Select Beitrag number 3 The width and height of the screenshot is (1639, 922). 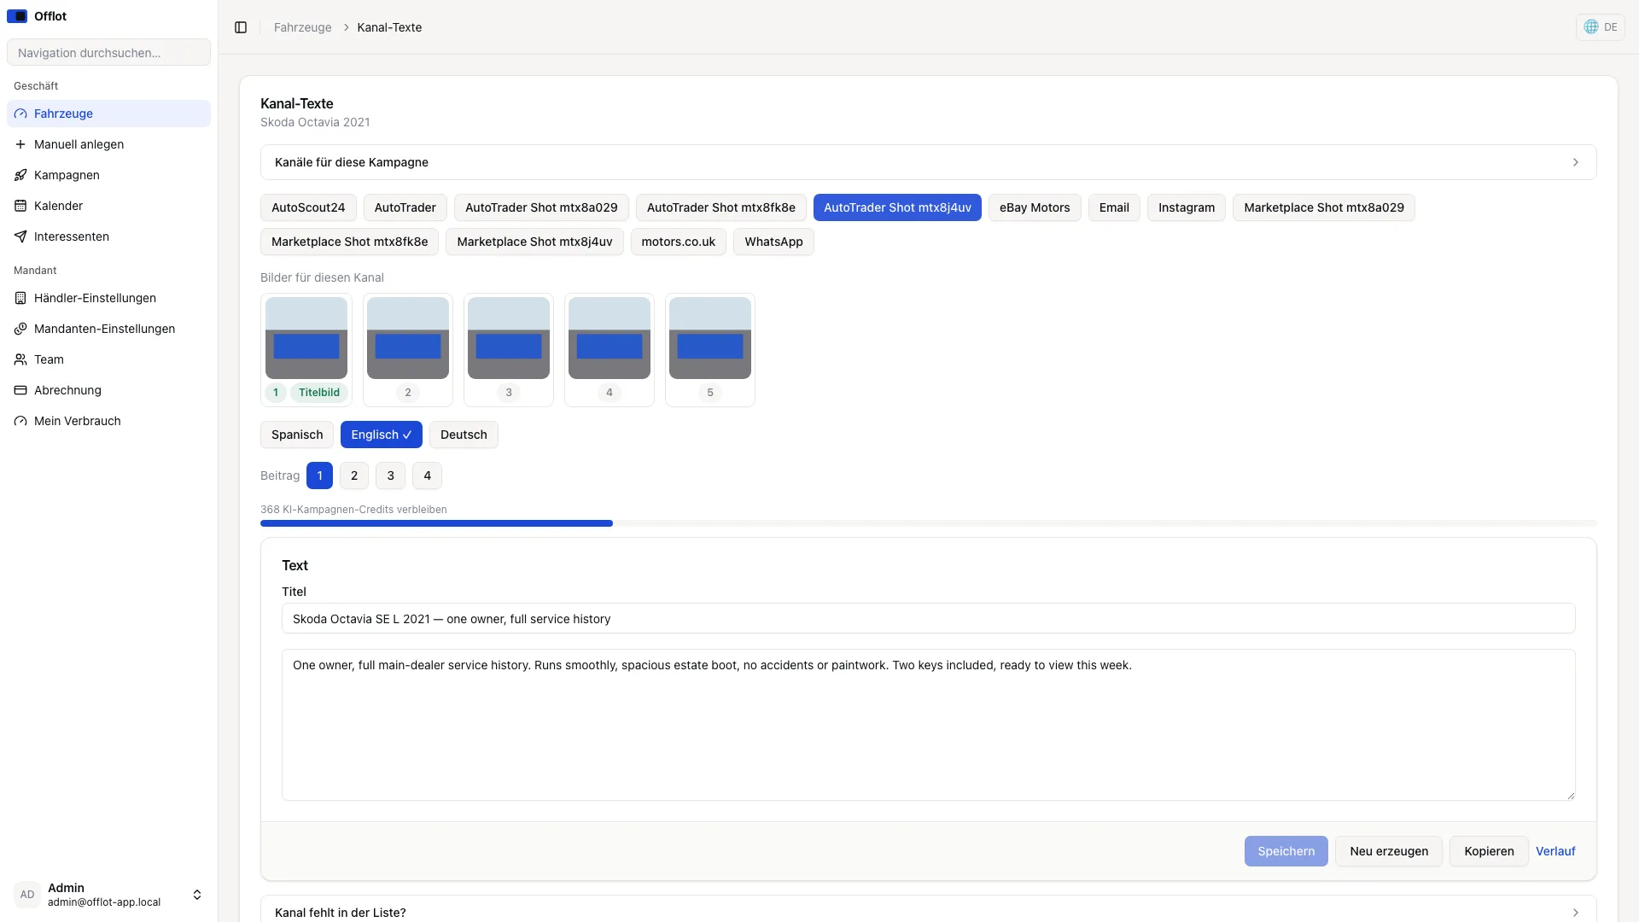click(x=391, y=476)
